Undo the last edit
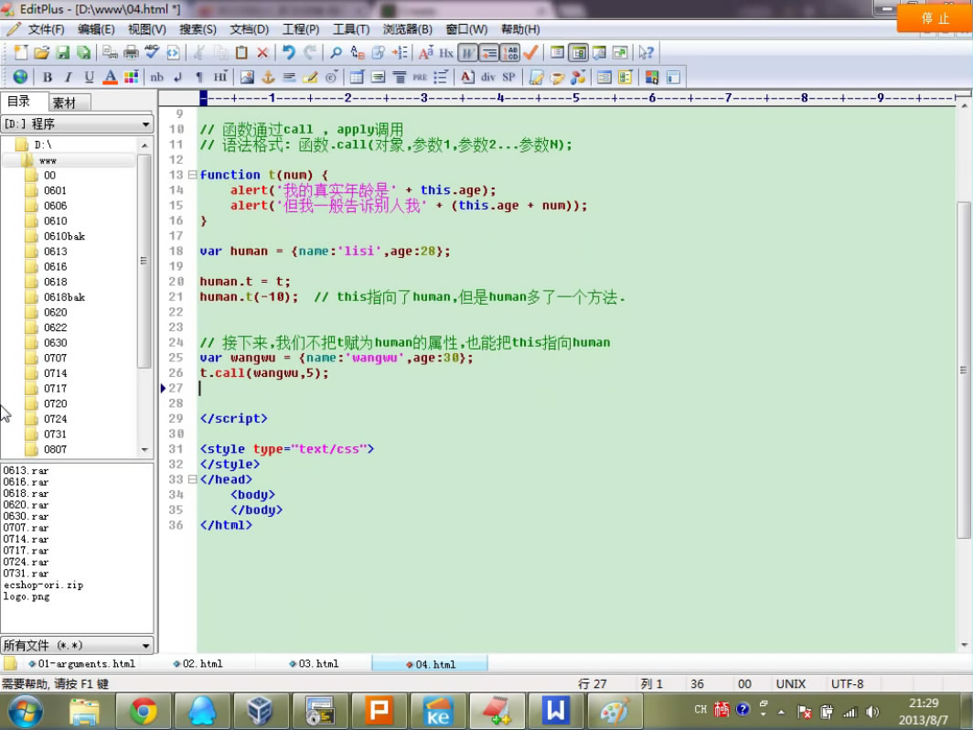 289,53
